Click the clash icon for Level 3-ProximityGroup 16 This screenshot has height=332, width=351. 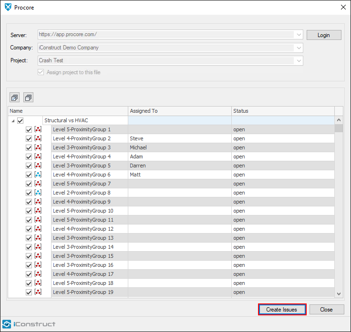point(38,265)
